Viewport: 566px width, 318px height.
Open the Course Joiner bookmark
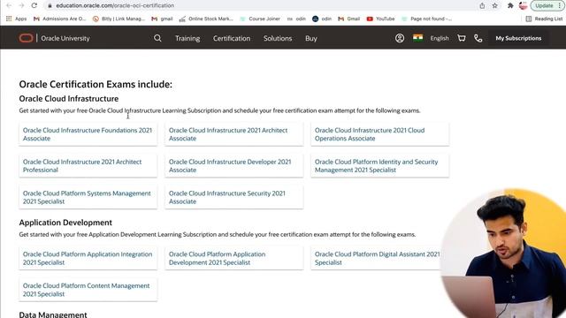pos(260,19)
